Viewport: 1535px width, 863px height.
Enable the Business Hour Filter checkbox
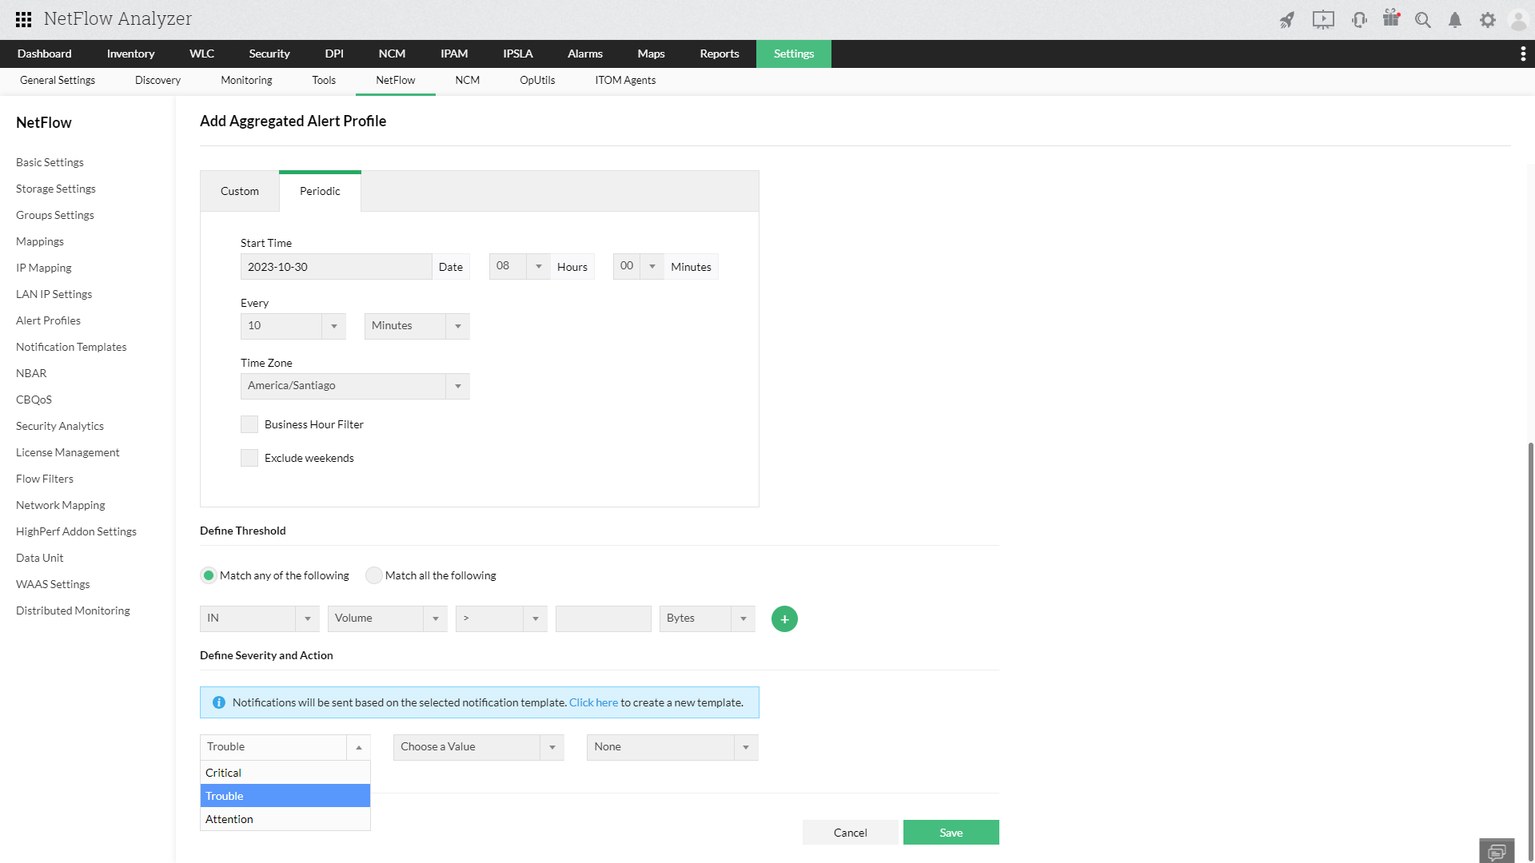249,424
